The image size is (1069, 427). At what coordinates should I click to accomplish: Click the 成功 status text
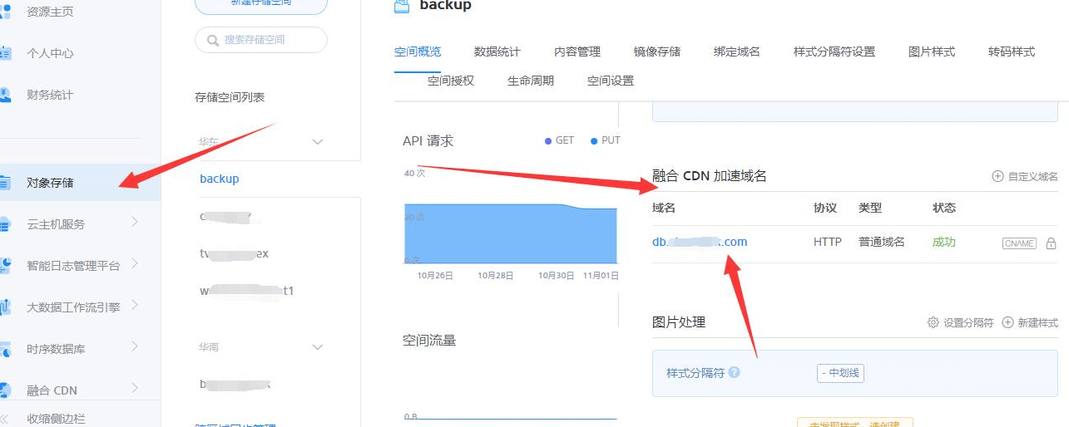[944, 242]
